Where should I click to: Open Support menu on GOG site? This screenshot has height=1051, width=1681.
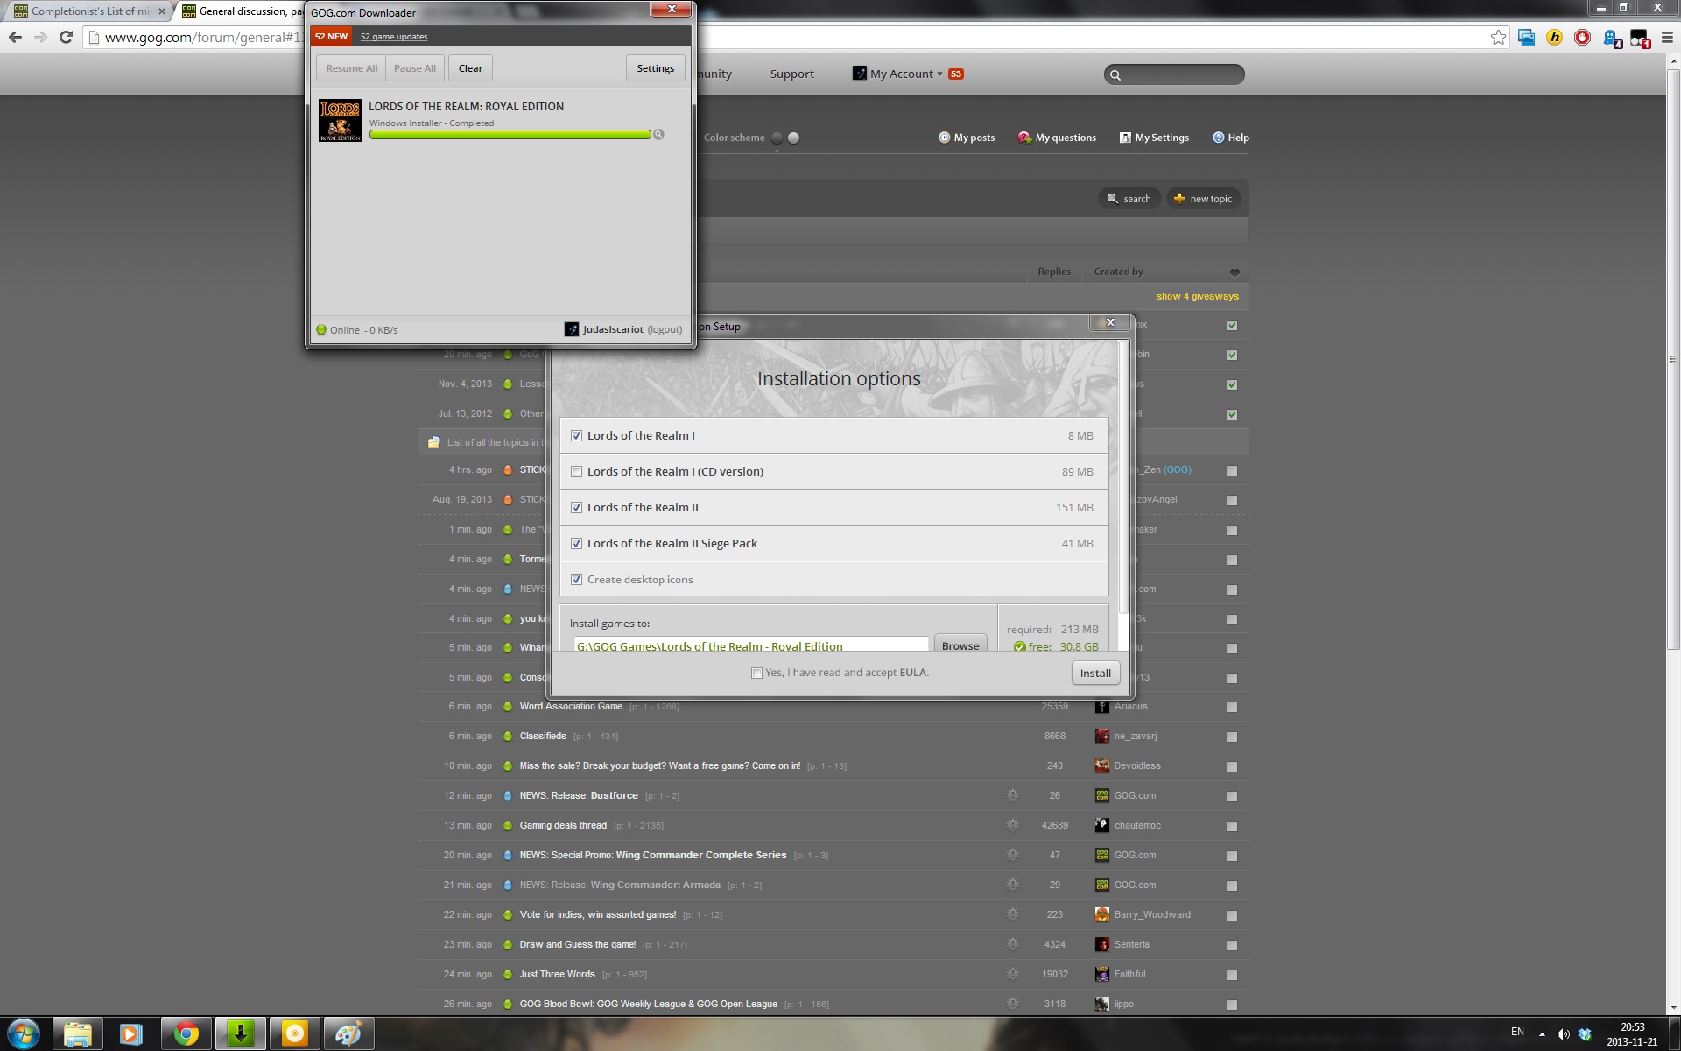pos(791,74)
